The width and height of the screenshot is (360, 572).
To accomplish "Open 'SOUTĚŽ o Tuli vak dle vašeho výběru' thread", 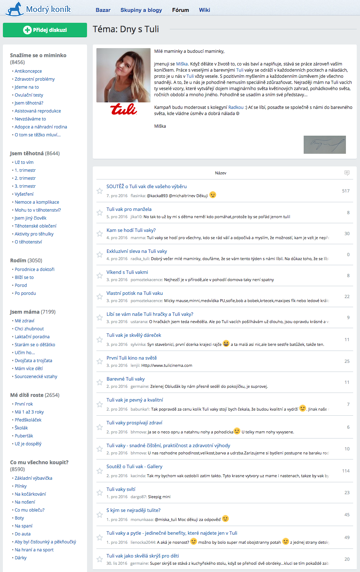I will click(147, 186).
